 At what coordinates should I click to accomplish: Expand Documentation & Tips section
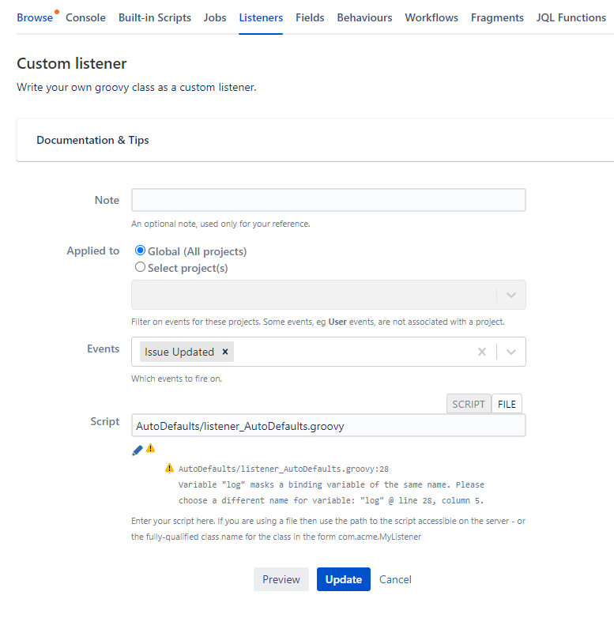click(x=92, y=141)
